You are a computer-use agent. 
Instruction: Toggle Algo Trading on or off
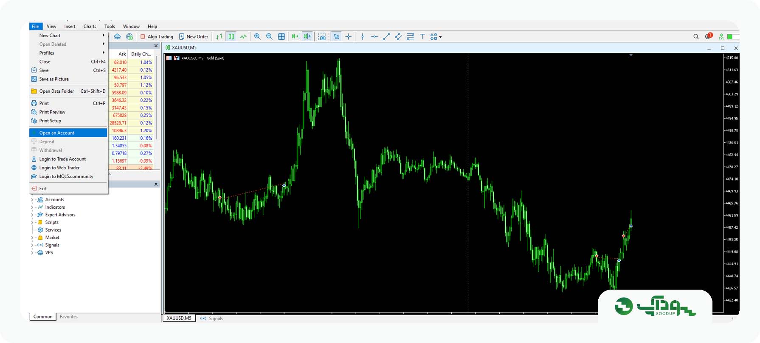tap(157, 37)
